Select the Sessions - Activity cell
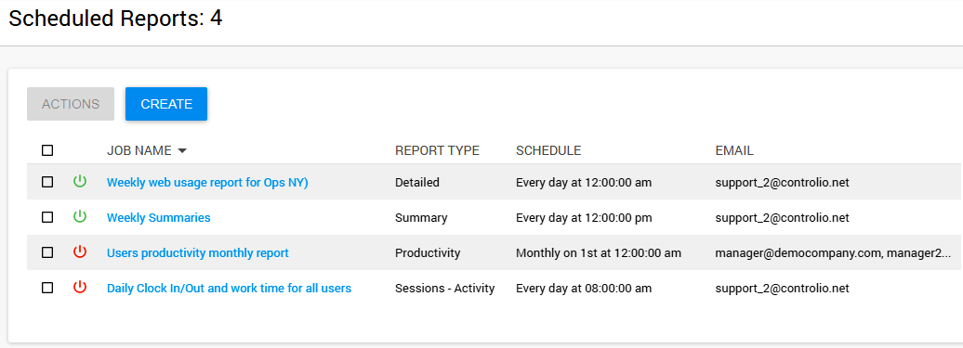Viewport: 963px width, 348px height. 444,288
